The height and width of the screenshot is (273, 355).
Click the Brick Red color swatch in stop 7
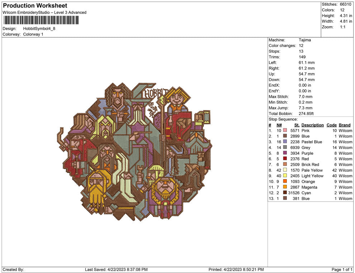pos(285,164)
